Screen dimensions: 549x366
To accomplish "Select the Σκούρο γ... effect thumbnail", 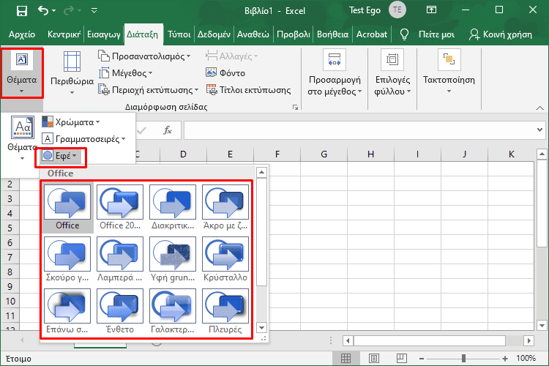I will (67, 260).
